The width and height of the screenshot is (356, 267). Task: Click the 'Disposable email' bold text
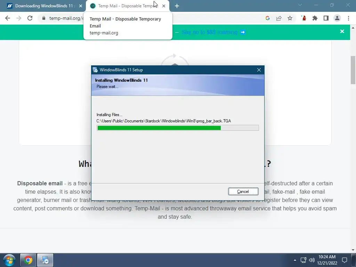(x=40, y=183)
